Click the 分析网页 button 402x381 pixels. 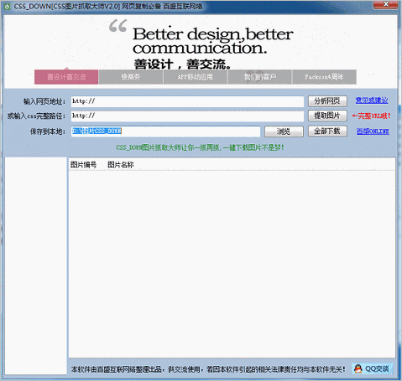coord(327,101)
